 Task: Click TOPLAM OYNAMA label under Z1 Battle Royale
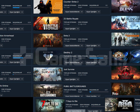(x=70, y=22)
